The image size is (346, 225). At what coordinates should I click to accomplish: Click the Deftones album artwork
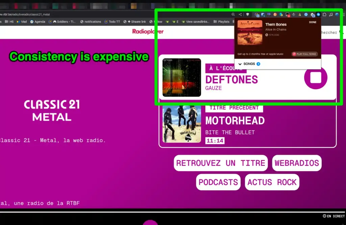pyautogui.click(x=181, y=78)
